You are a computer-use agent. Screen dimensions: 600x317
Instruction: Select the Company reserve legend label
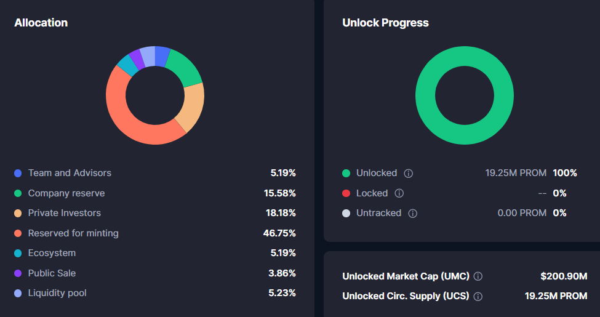(x=66, y=193)
